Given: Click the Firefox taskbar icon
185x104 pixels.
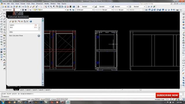Looking at the screenshot, I should (9, 102).
